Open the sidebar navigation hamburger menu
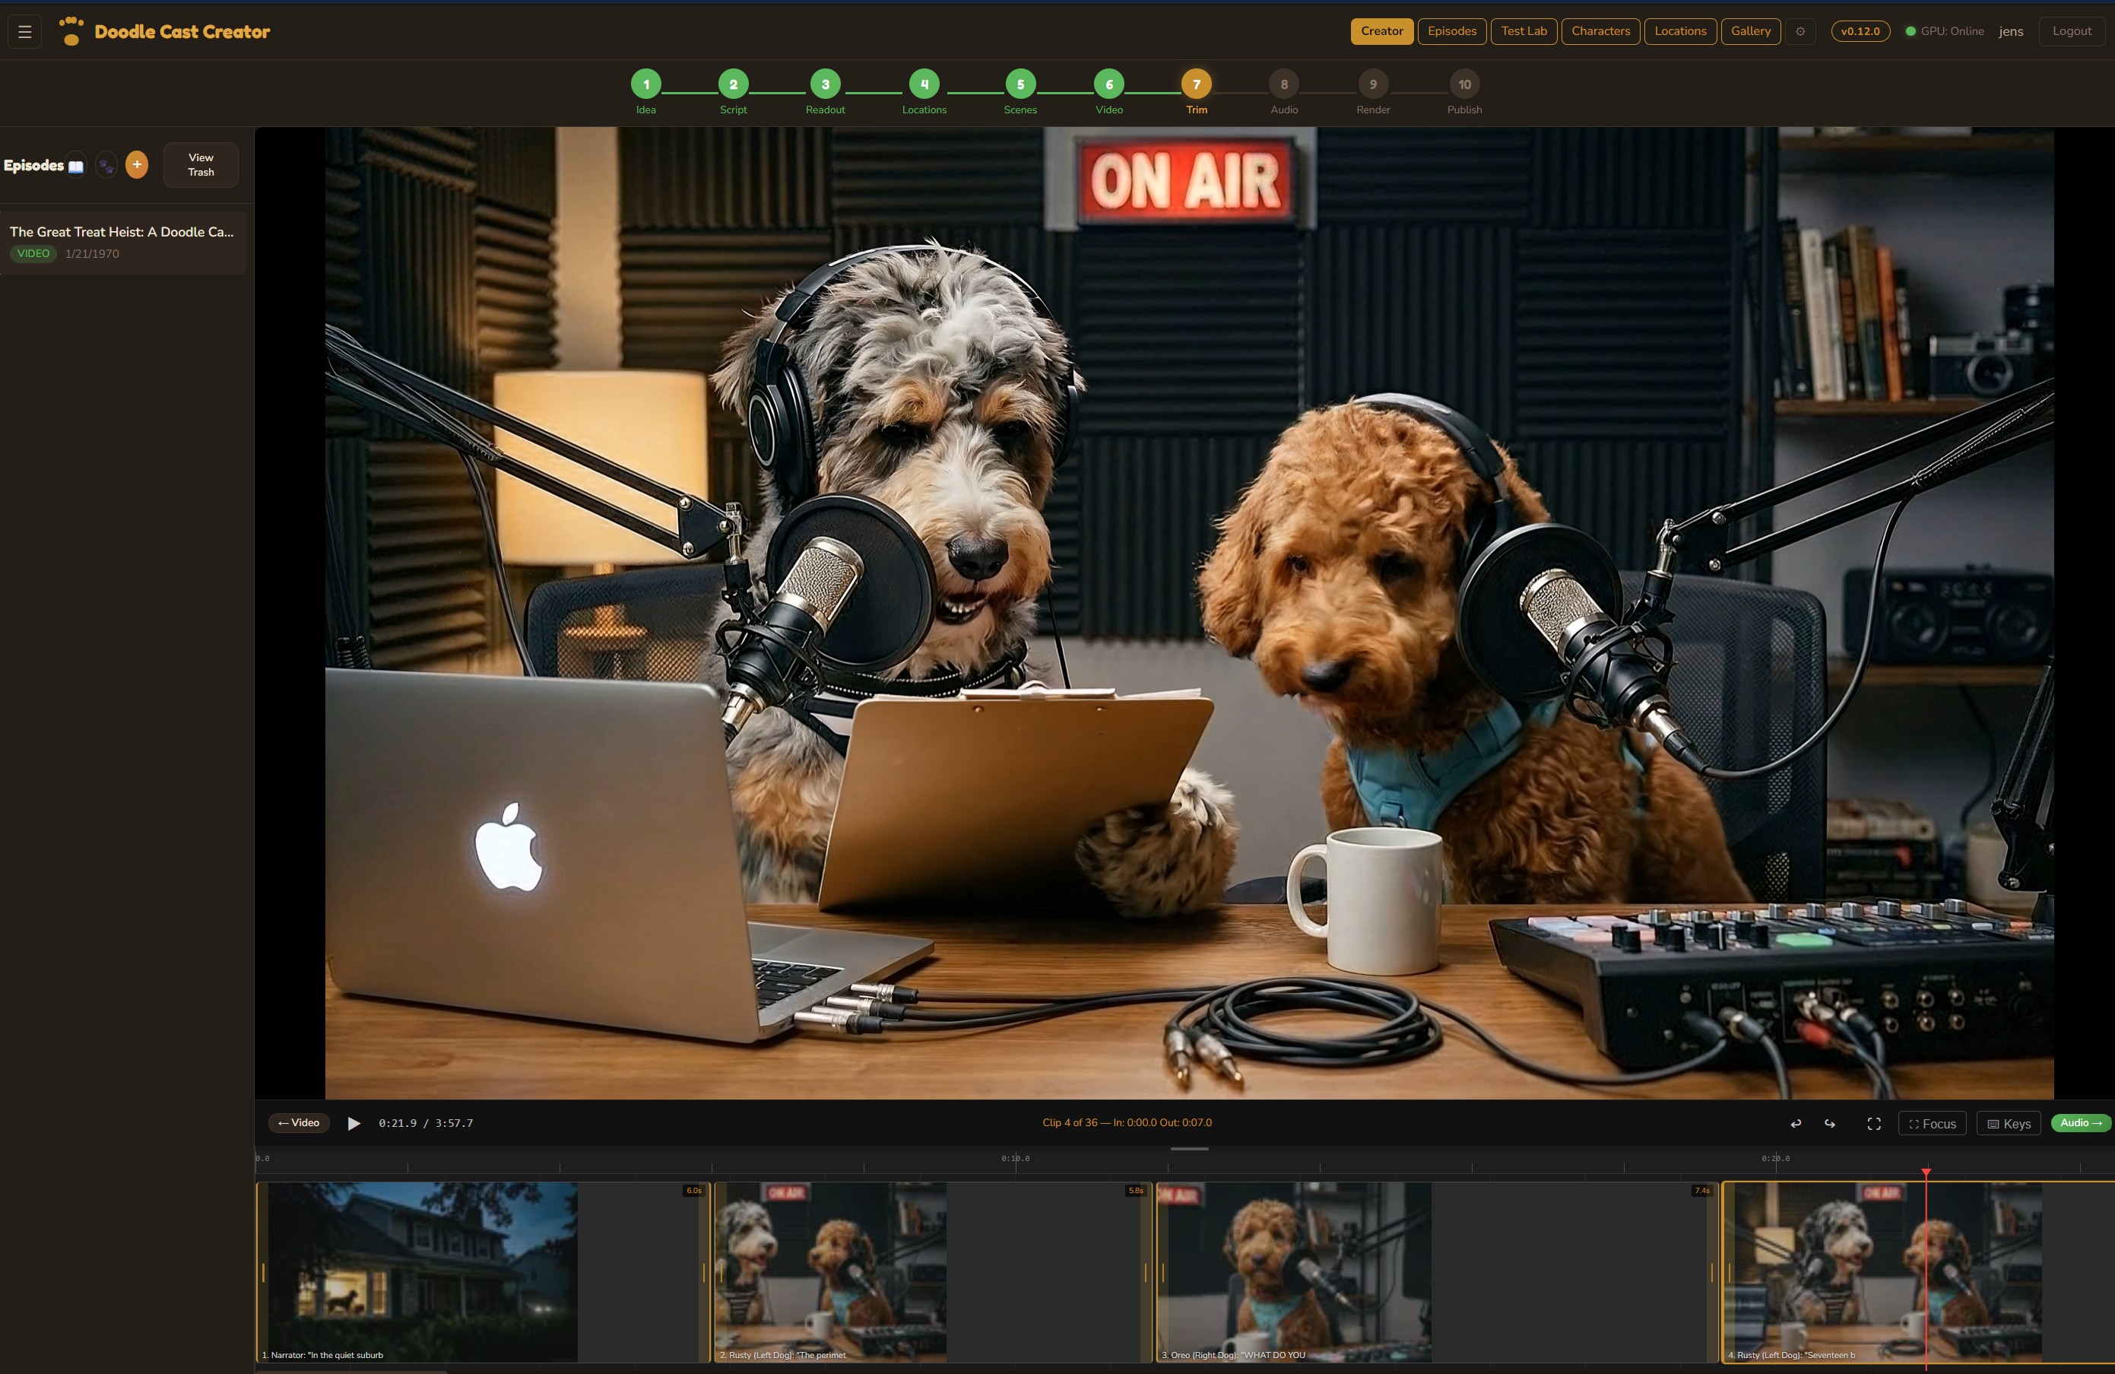The height and width of the screenshot is (1374, 2115). (x=24, y=30)
